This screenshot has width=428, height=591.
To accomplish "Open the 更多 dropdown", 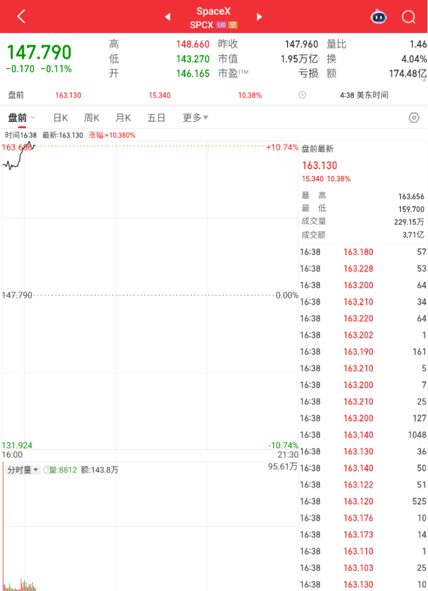I will 196,118.
